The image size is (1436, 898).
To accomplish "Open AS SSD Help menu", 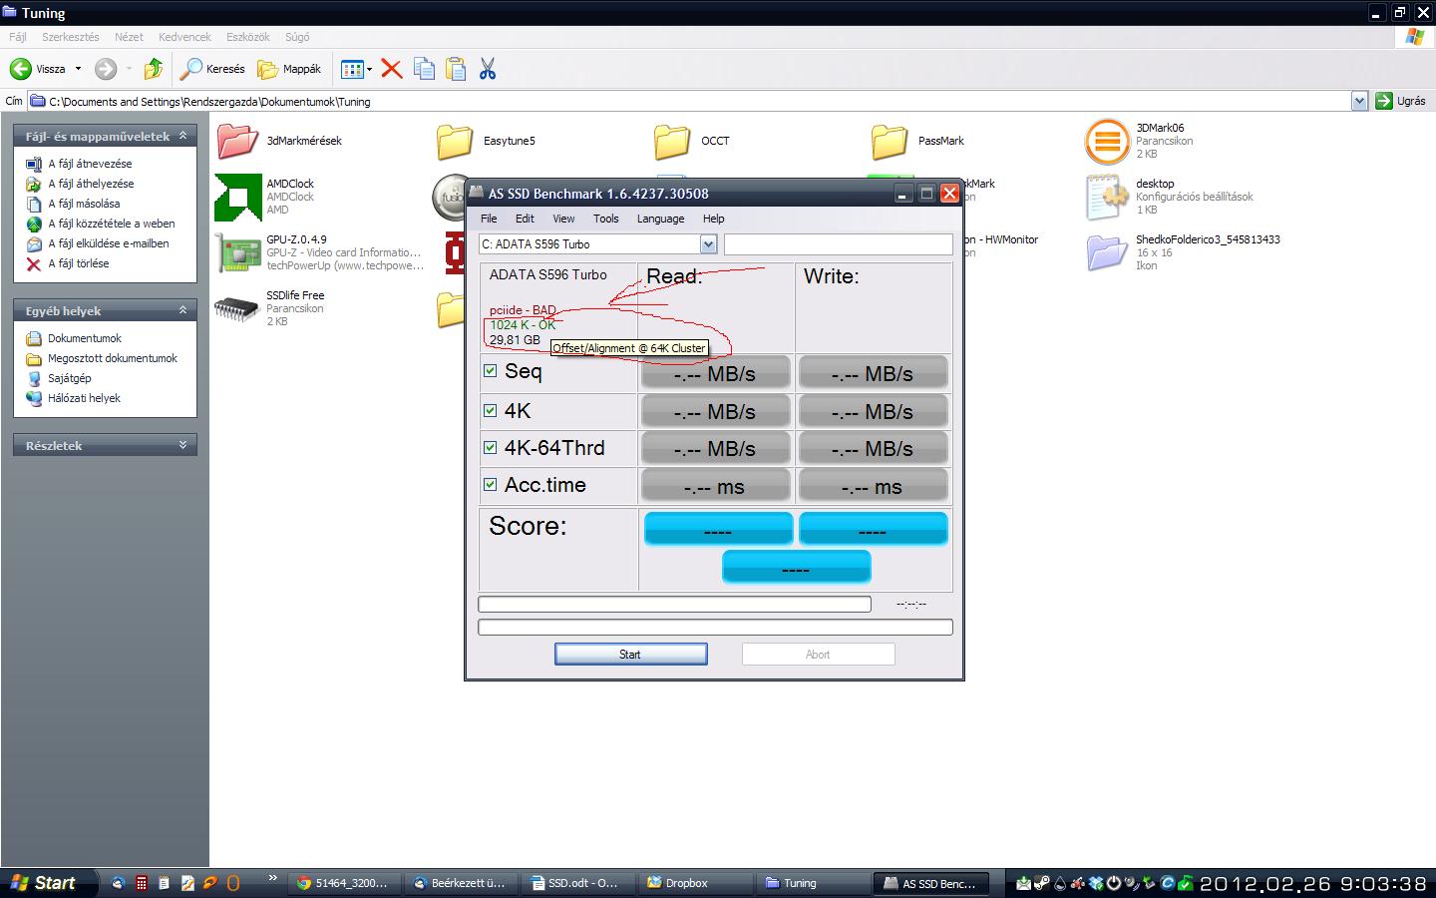I will 713,219.
